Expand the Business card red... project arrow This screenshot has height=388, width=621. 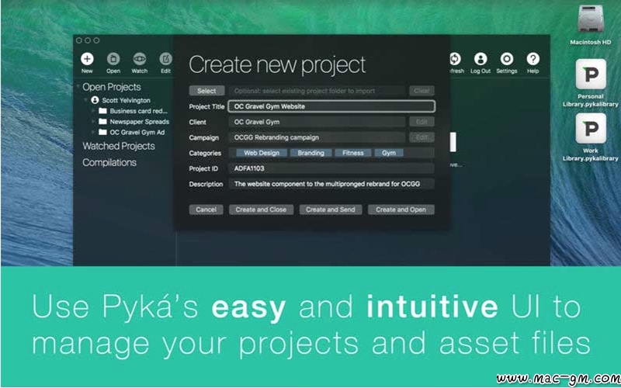point(93,111)
